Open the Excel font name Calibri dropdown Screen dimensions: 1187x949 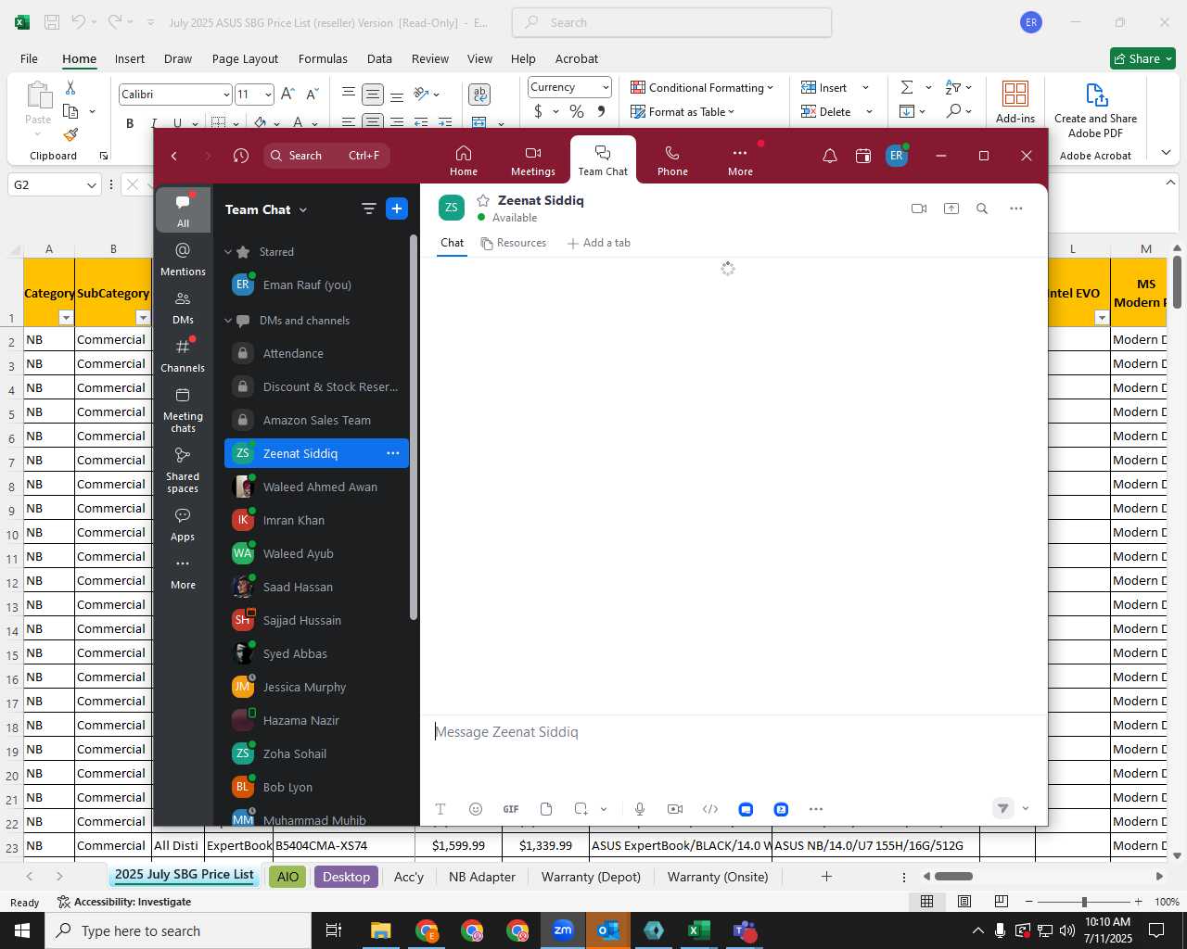(225, 95)
